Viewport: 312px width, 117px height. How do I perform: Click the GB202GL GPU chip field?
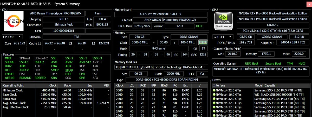(273, 25)
